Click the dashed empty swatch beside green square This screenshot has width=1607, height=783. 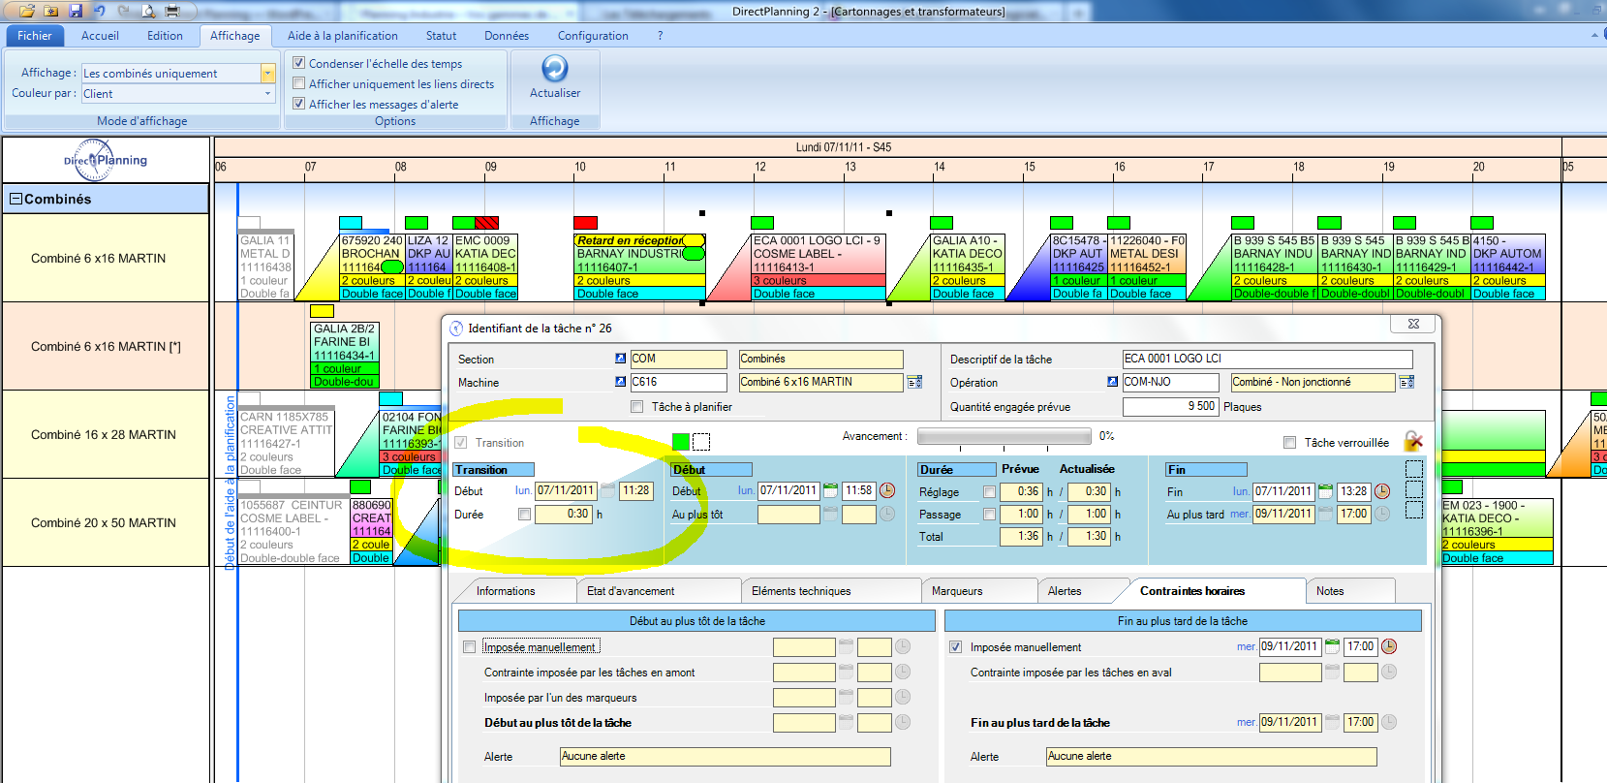(701, 442)
